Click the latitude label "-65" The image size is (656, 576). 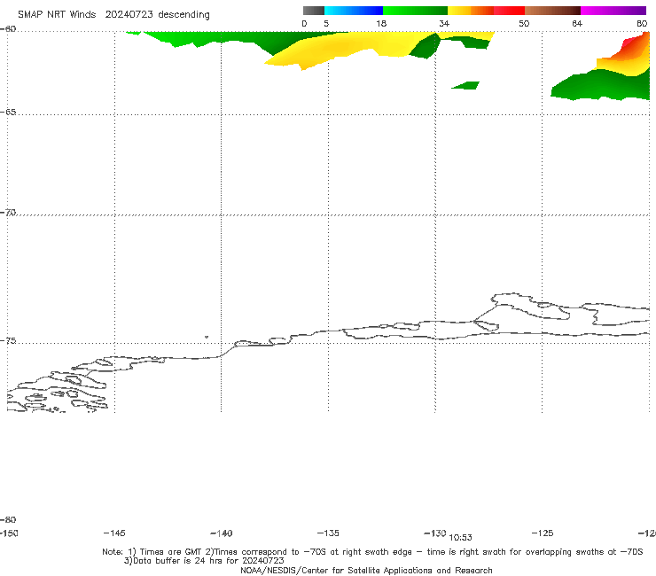[8, 113]
